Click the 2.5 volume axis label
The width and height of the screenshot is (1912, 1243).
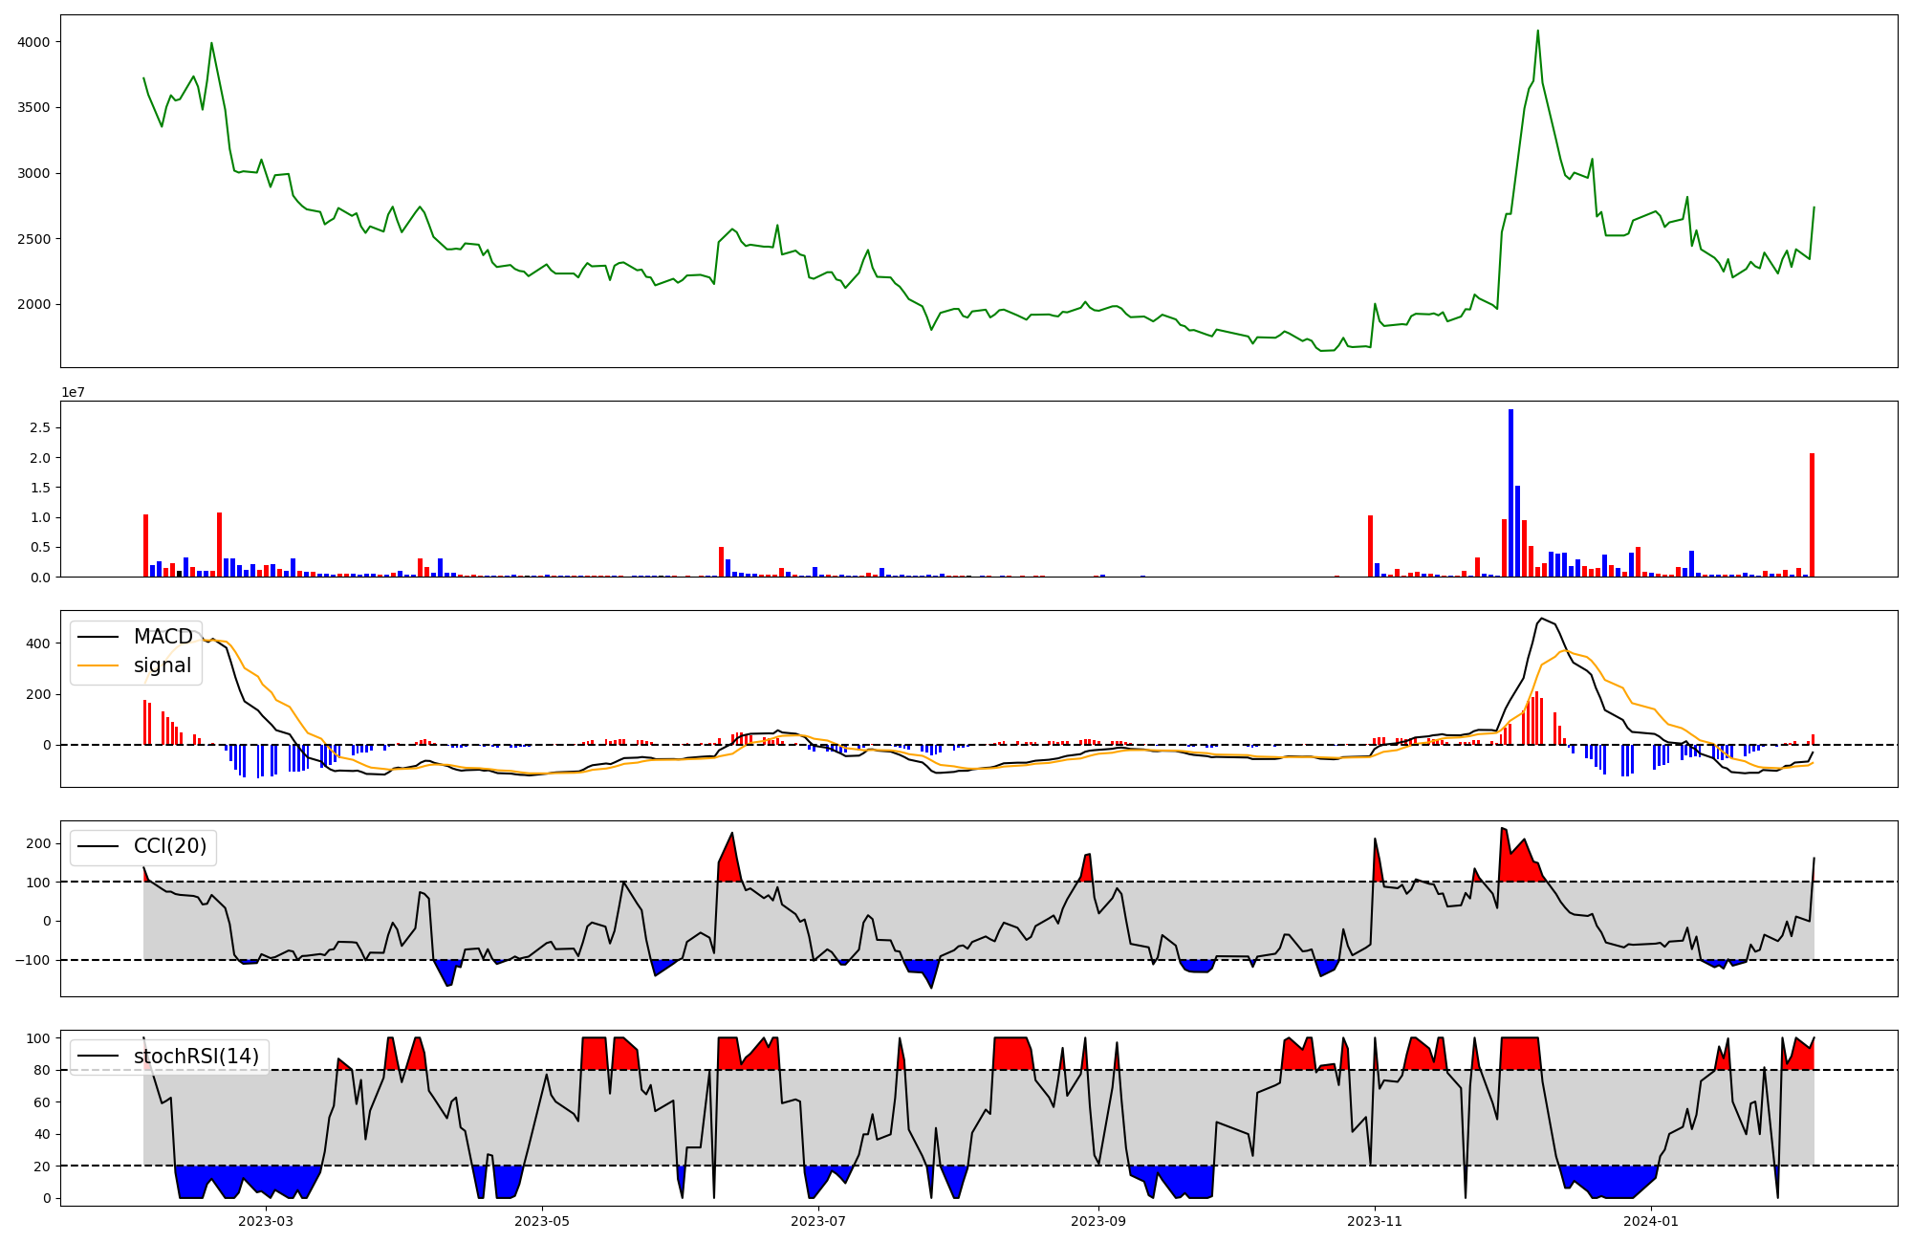tap(40, 427)
